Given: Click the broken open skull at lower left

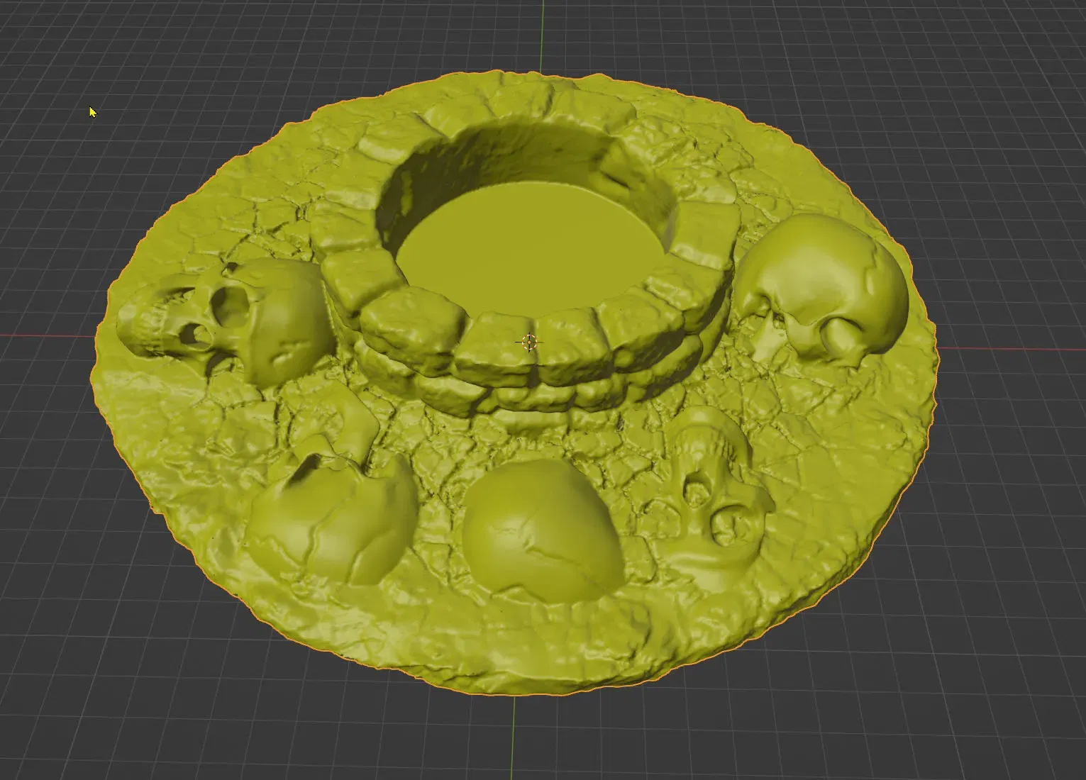Looking at the screenshot, I should 332,518.
